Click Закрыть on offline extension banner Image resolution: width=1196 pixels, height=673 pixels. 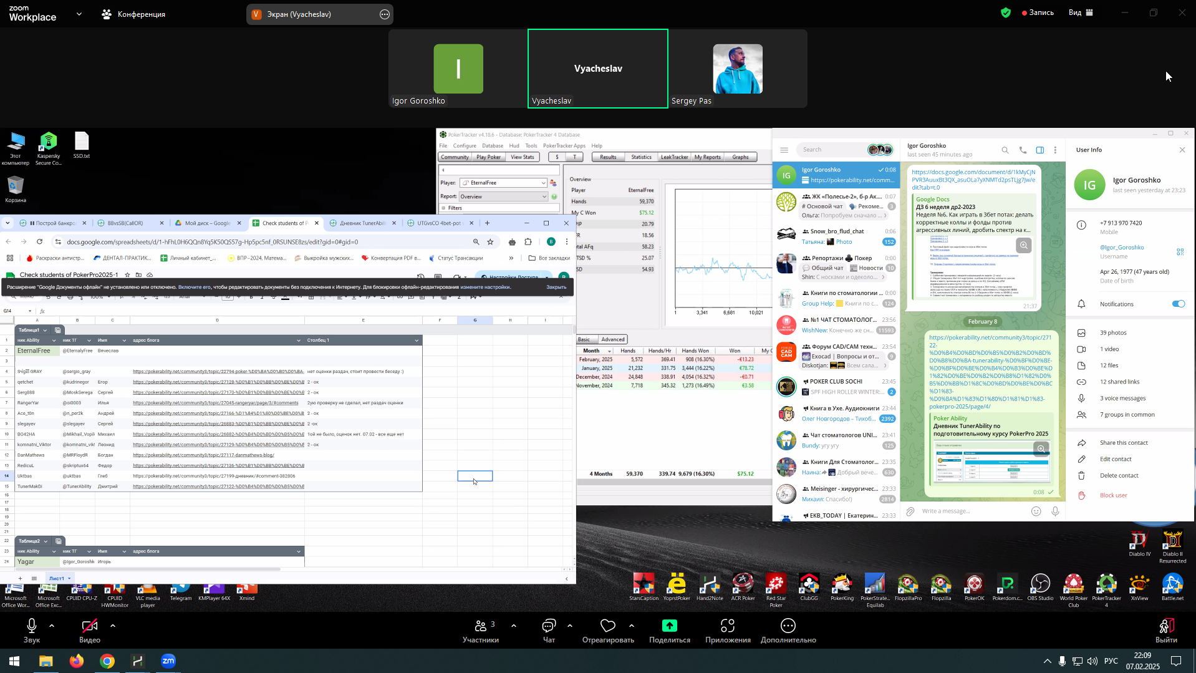tap(556, 287)
